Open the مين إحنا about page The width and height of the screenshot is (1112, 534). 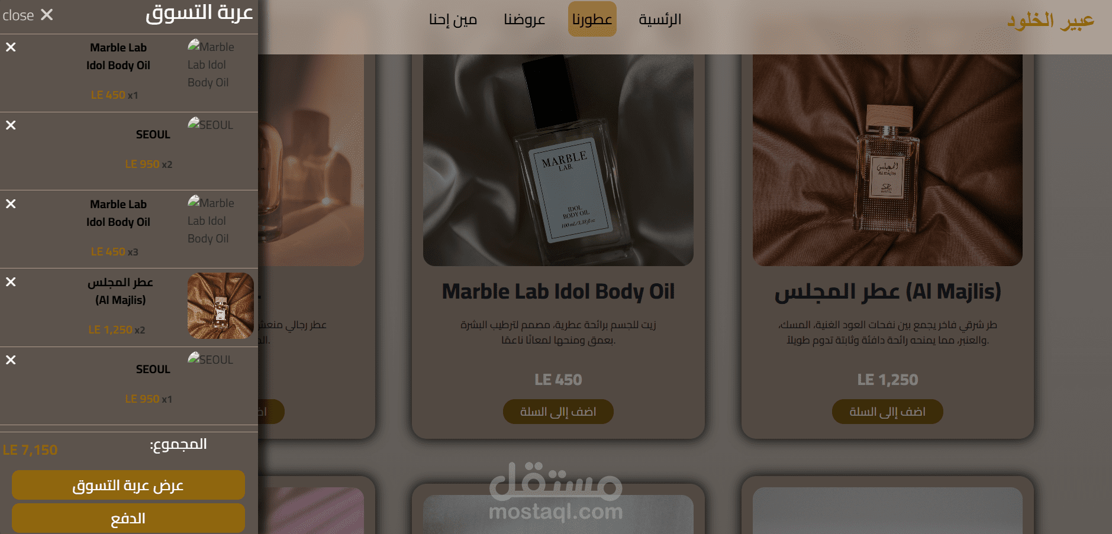click(453, 20)
